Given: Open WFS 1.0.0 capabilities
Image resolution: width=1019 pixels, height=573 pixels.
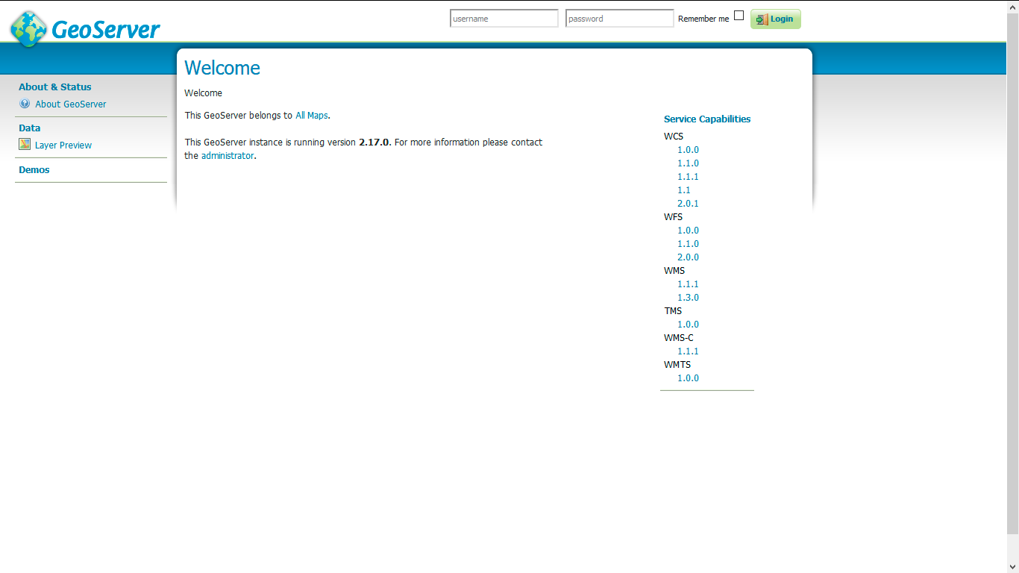Looking at the screenshot, I should tap(688, 231).
